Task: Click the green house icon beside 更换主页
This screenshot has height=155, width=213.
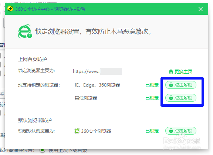Action: 171,71
